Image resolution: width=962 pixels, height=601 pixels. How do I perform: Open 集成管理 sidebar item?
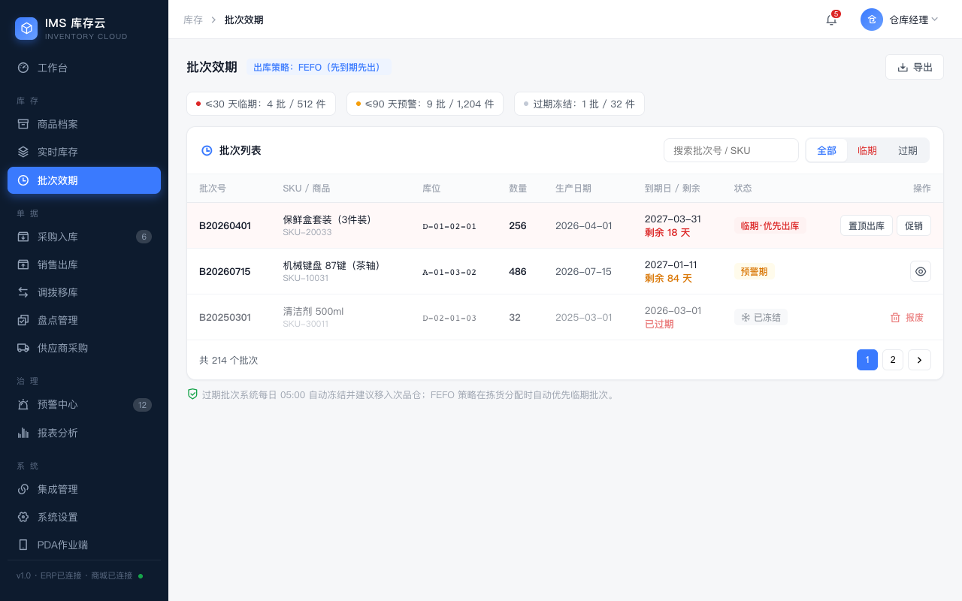tap(84, 489)
